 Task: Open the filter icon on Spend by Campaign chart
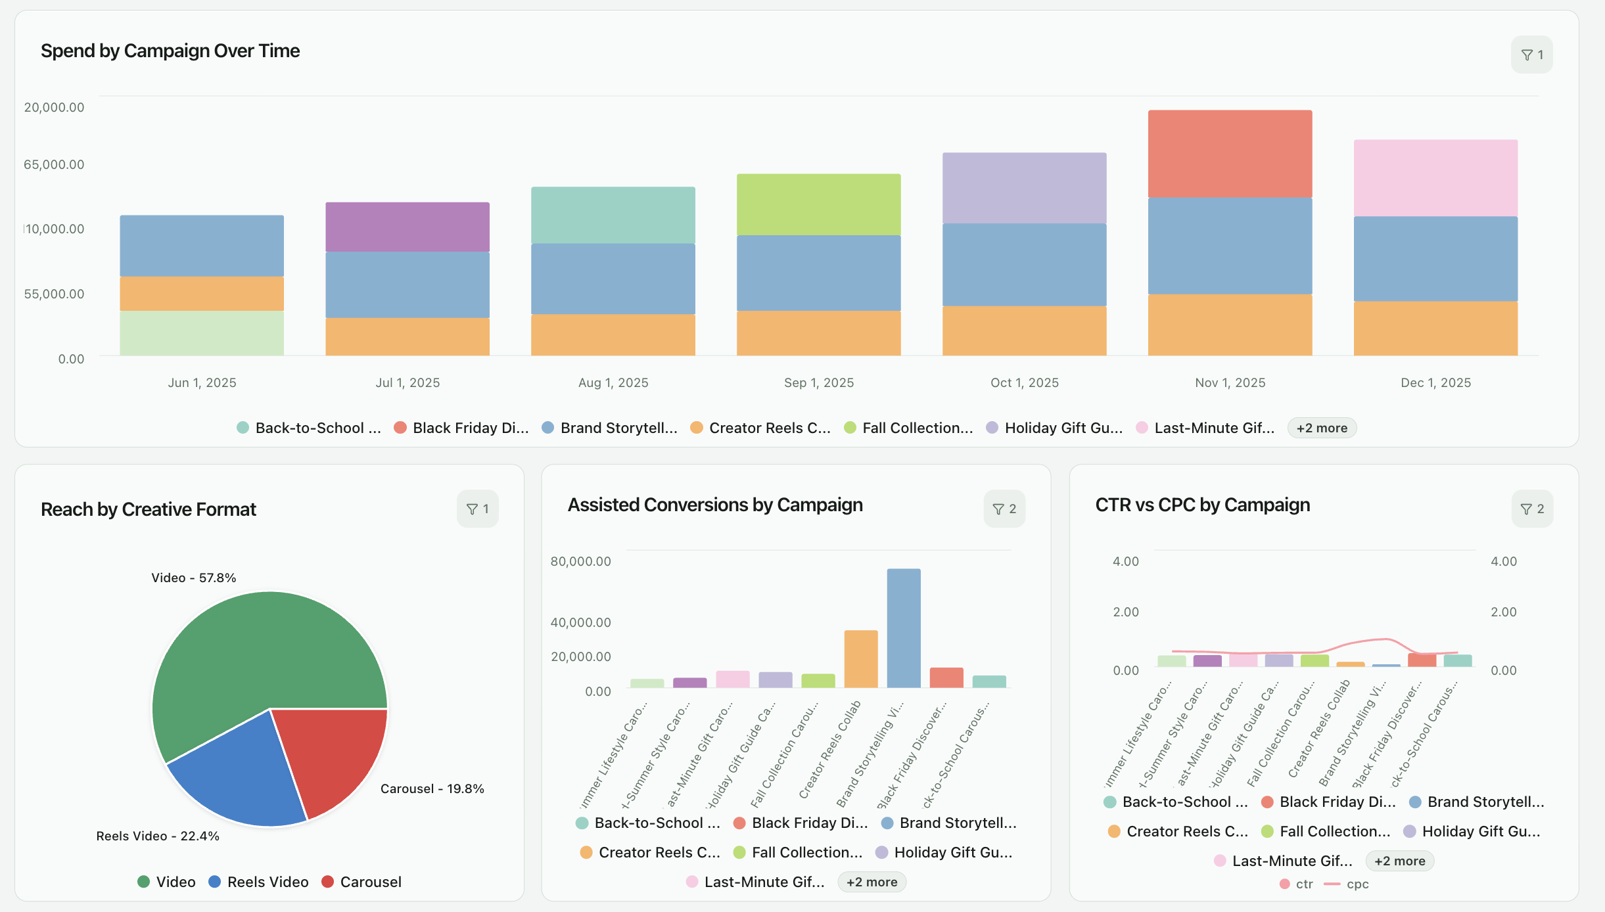pos(1531,54)
